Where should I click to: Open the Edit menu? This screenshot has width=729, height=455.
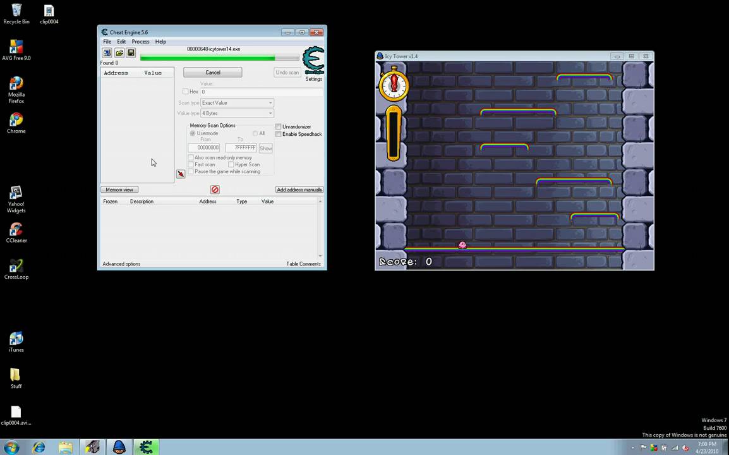pos(121,42)
